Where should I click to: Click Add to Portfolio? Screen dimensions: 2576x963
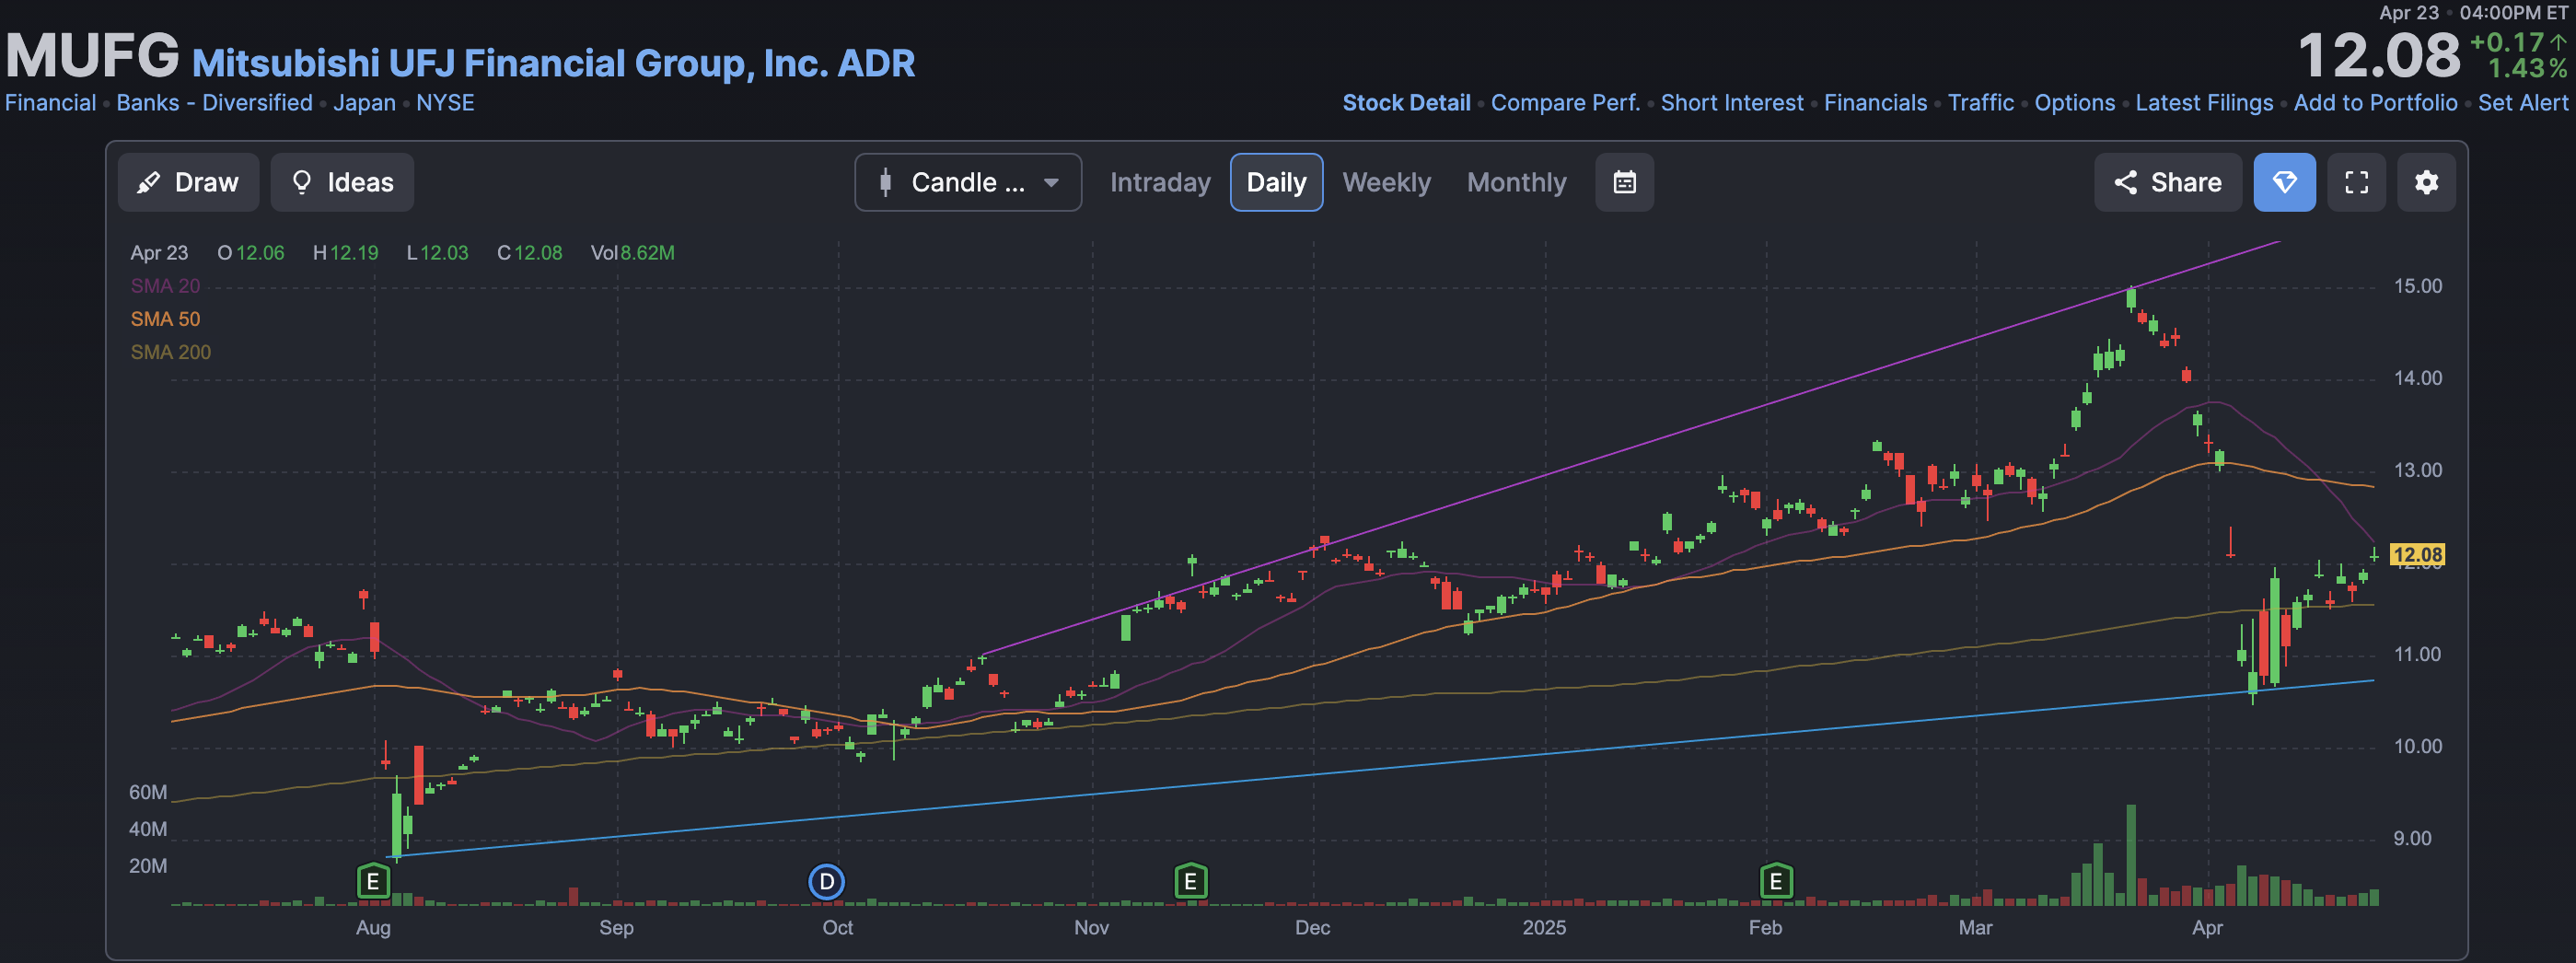(2375, 103)
